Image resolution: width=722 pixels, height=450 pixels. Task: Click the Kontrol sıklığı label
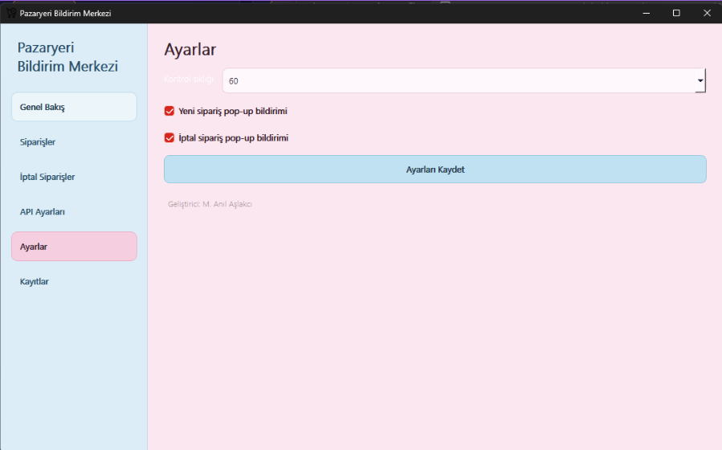pyautogui.click(x=189, y=80)
